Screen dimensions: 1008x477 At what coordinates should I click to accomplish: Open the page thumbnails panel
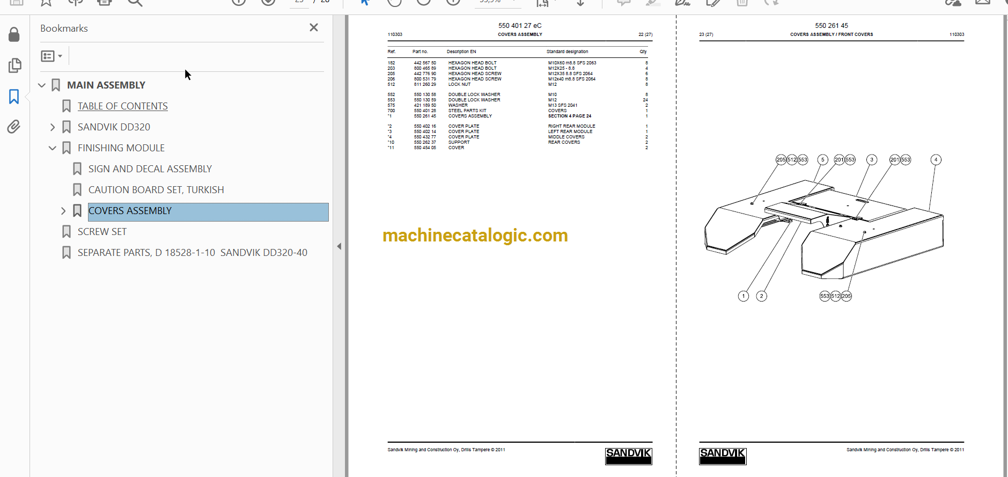tap(14, 65)
